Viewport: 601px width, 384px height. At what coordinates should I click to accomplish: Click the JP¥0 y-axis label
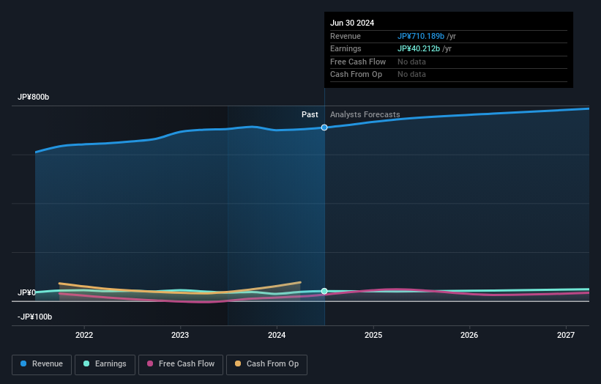pyautogui.click(x=26, y=292)
